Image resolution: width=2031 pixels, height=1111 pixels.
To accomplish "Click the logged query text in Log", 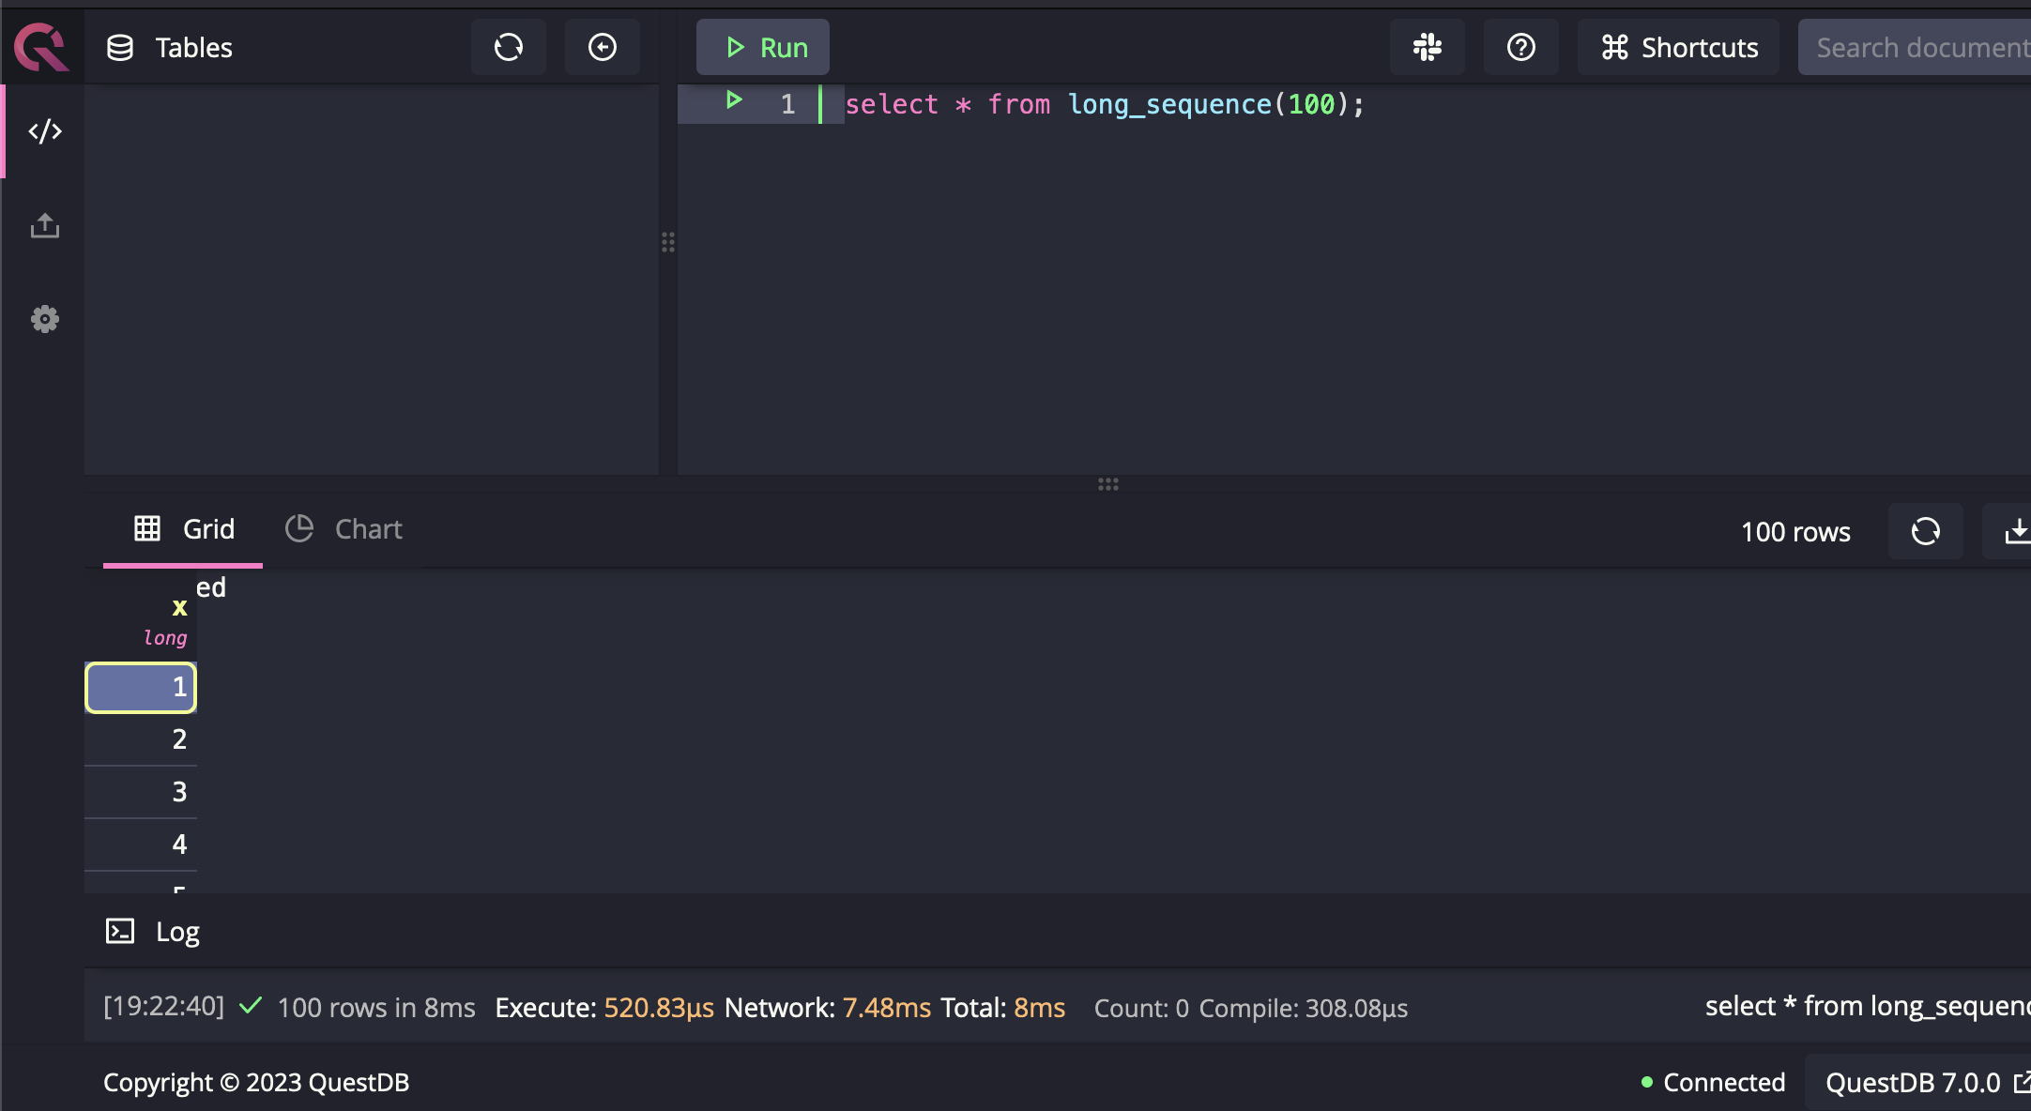I will click(x=1868, y=1006).
